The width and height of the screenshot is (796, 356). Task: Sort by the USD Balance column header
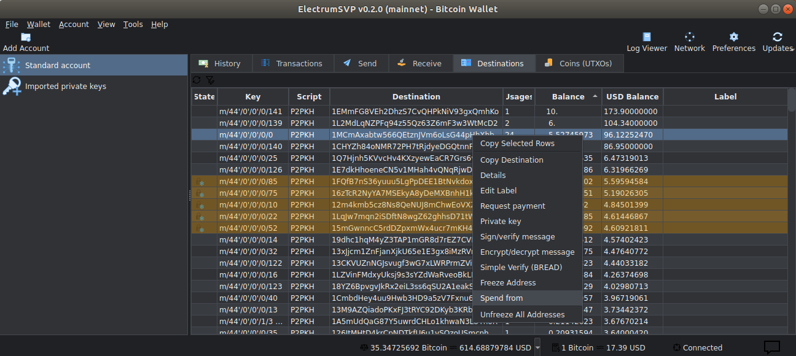click(632, 96)
